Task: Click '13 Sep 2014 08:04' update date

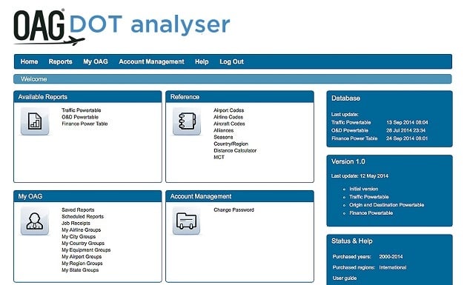Action: click(x=407, y=122)
